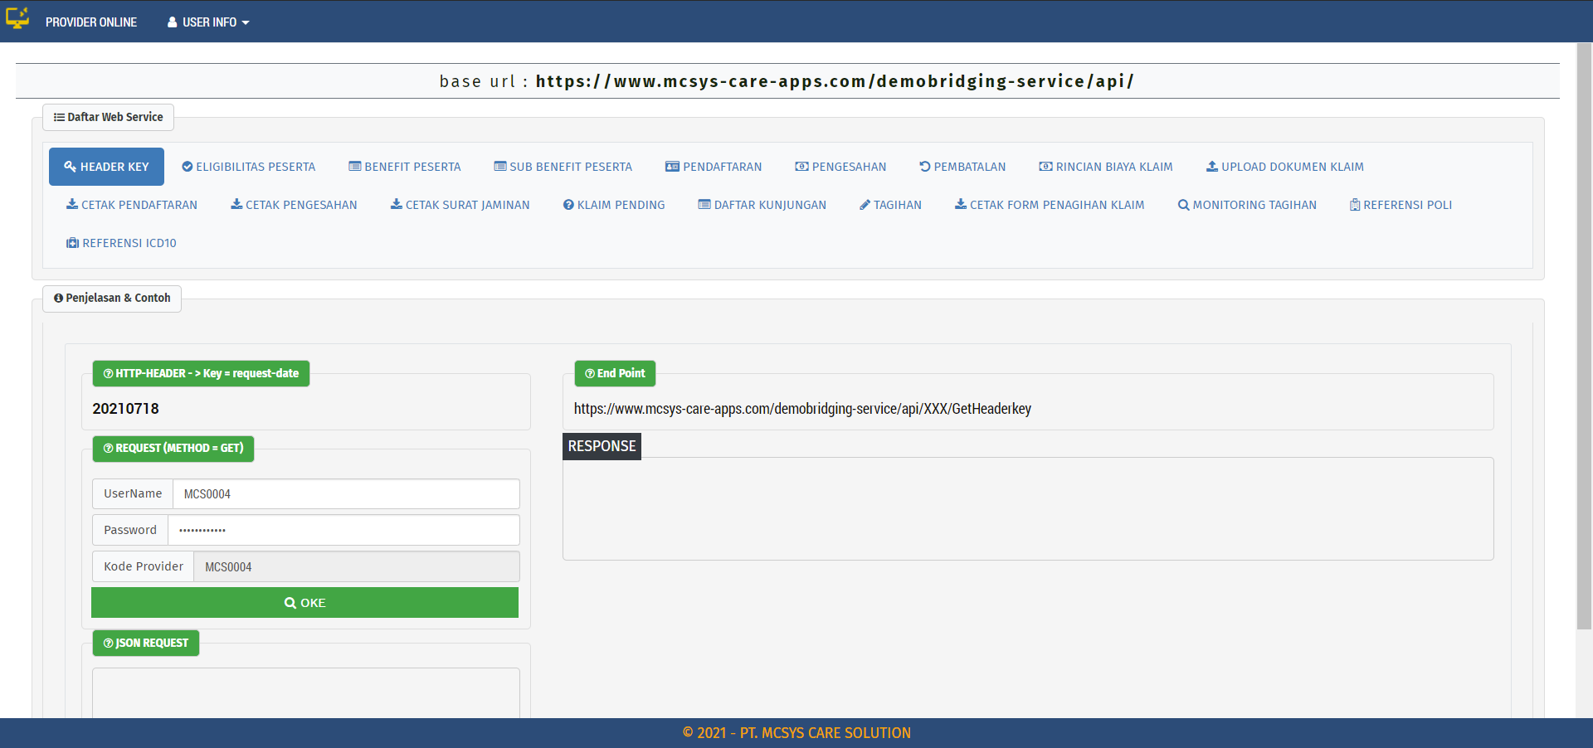The height and width of the screenshot is (748, 1593).
Task: Click the UPLOAD DOKUMEN KLAIM upload icon
Action: pos(1211,167)
